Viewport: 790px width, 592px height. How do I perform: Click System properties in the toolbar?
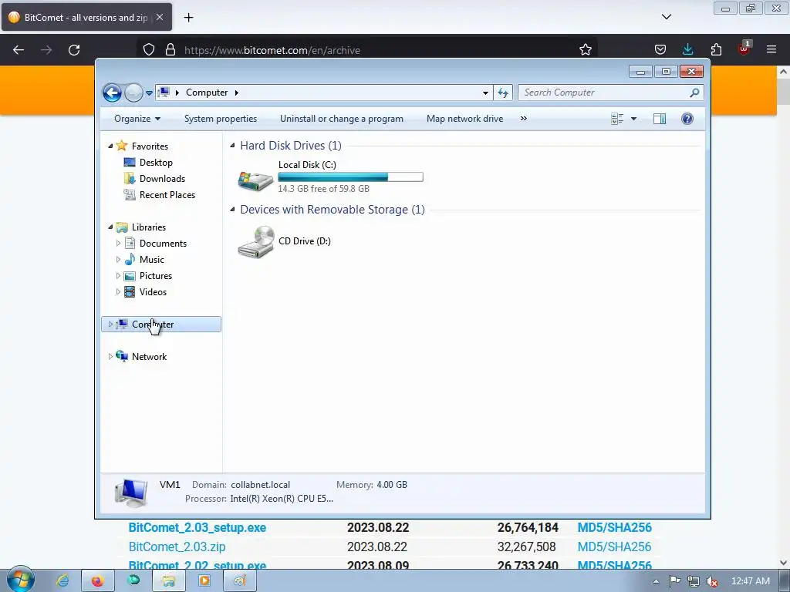pyautogui.click(x=221, y=119)
